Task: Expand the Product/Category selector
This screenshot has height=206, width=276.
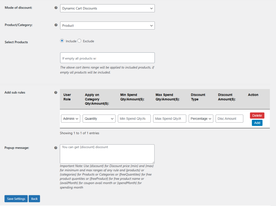Action: (107, 26)
